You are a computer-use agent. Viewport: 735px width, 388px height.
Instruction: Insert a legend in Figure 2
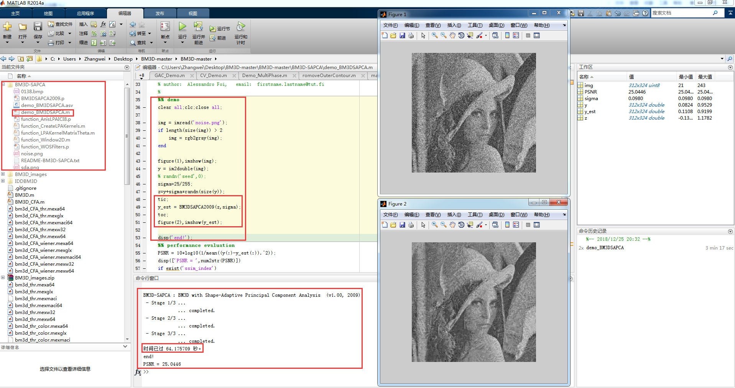coord(516,225)
